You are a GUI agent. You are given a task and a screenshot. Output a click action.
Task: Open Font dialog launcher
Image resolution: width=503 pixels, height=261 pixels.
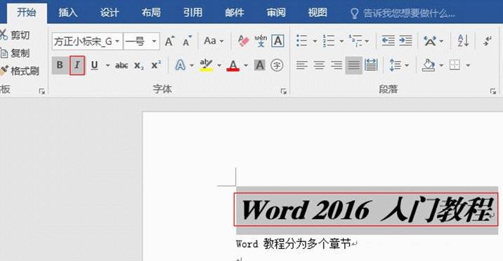click(x=284, y=92)
